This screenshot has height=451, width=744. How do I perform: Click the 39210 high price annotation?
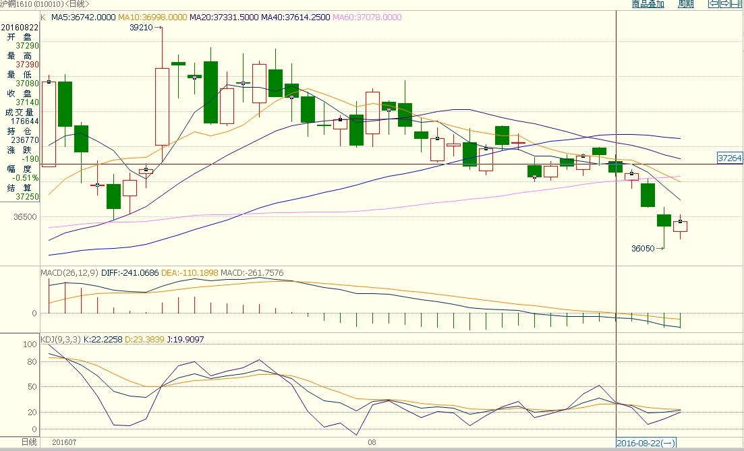(141, 28)
